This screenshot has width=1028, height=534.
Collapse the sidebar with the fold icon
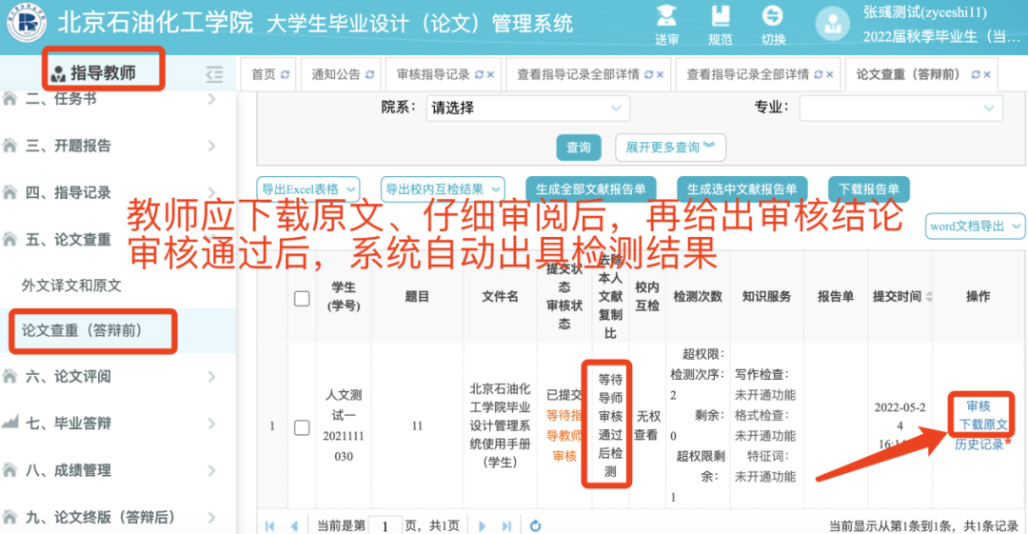[x=214, y=73]
